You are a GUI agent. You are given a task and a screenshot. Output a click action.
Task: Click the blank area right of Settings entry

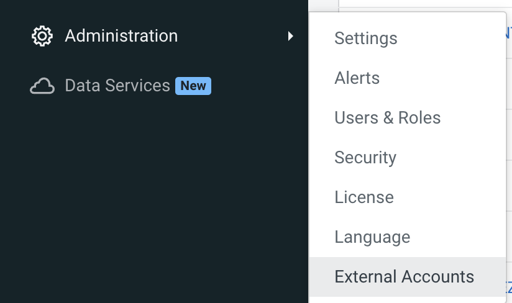(454, 38)
